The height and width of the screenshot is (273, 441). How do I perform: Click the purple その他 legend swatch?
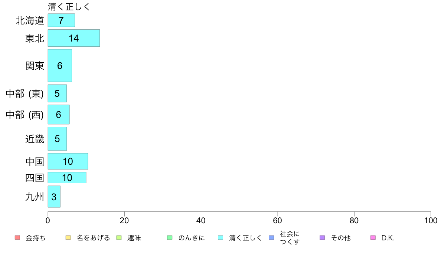pyautogui.click(x=322, y=237)
